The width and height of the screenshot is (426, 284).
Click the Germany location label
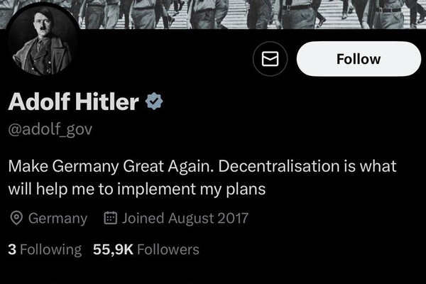58,218
